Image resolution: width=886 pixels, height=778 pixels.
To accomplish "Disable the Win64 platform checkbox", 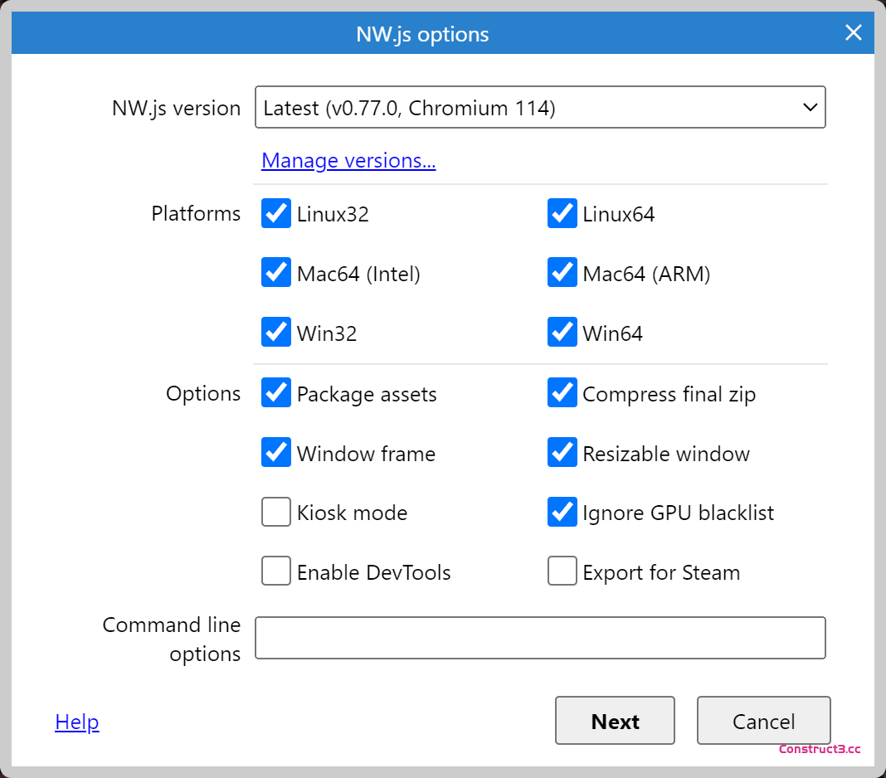I will coord(562,333).
